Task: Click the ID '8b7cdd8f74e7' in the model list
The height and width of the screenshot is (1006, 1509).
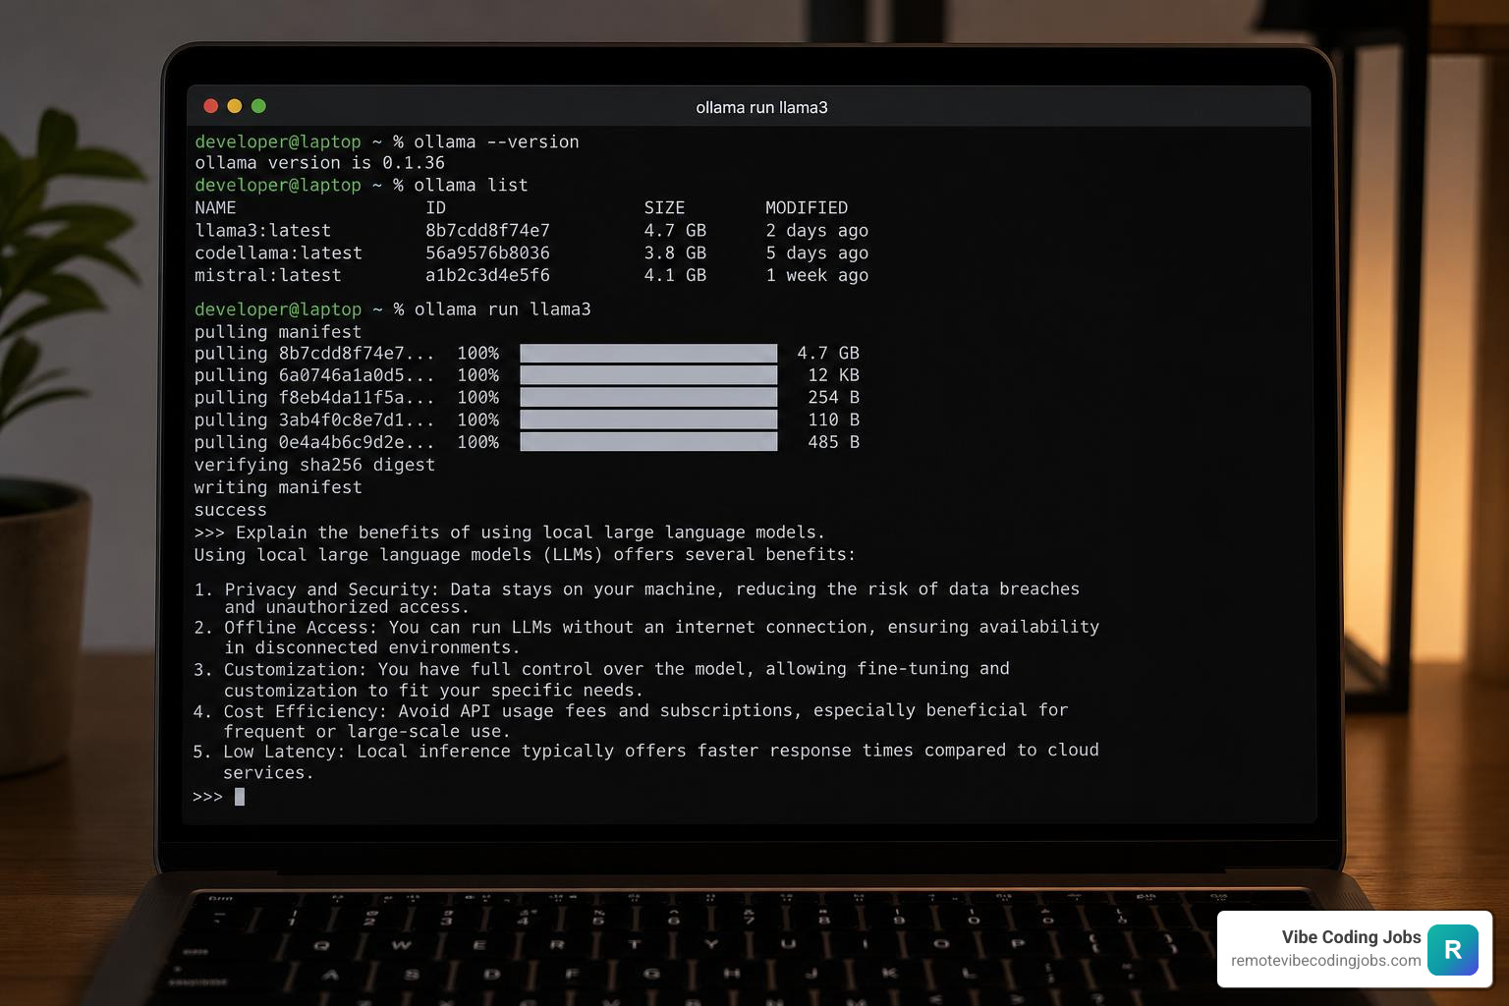Action: coord(487,231)
